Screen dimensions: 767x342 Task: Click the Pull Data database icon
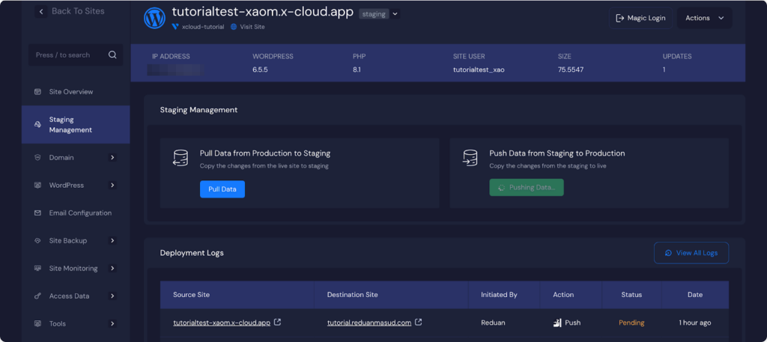point(181,158)
